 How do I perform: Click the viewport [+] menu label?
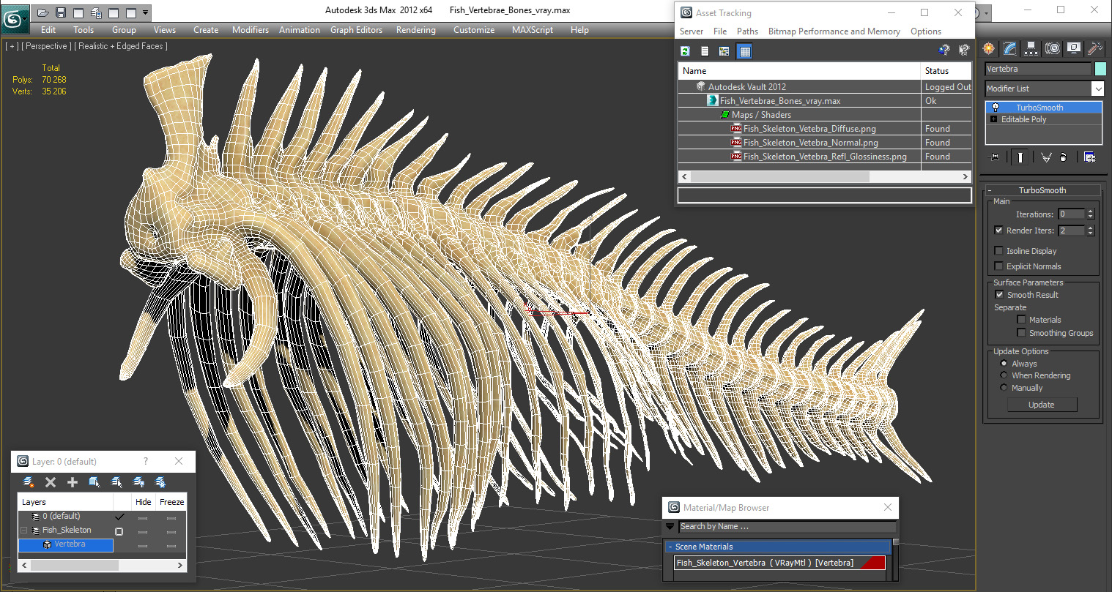(12, 46)
